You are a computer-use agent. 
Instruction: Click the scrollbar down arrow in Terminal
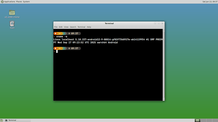click(164, 99)
